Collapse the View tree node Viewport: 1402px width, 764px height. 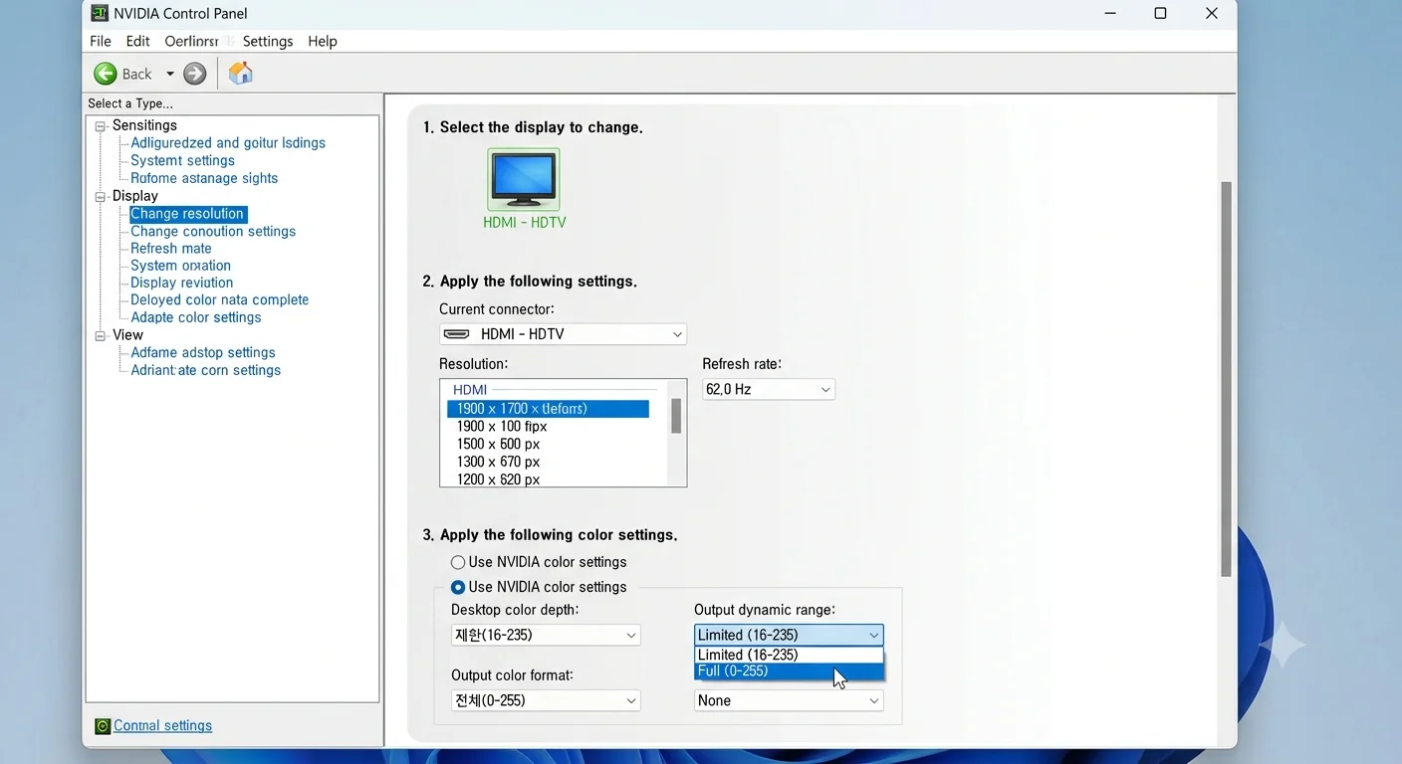[101, 336]
